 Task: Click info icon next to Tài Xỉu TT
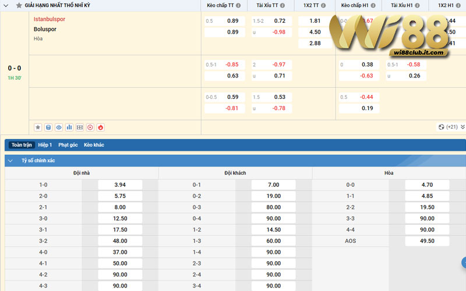coord(283,5)
